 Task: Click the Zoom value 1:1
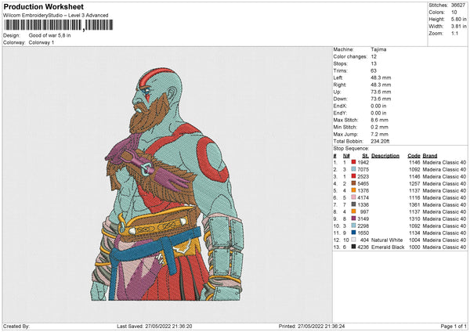[454, 33]
